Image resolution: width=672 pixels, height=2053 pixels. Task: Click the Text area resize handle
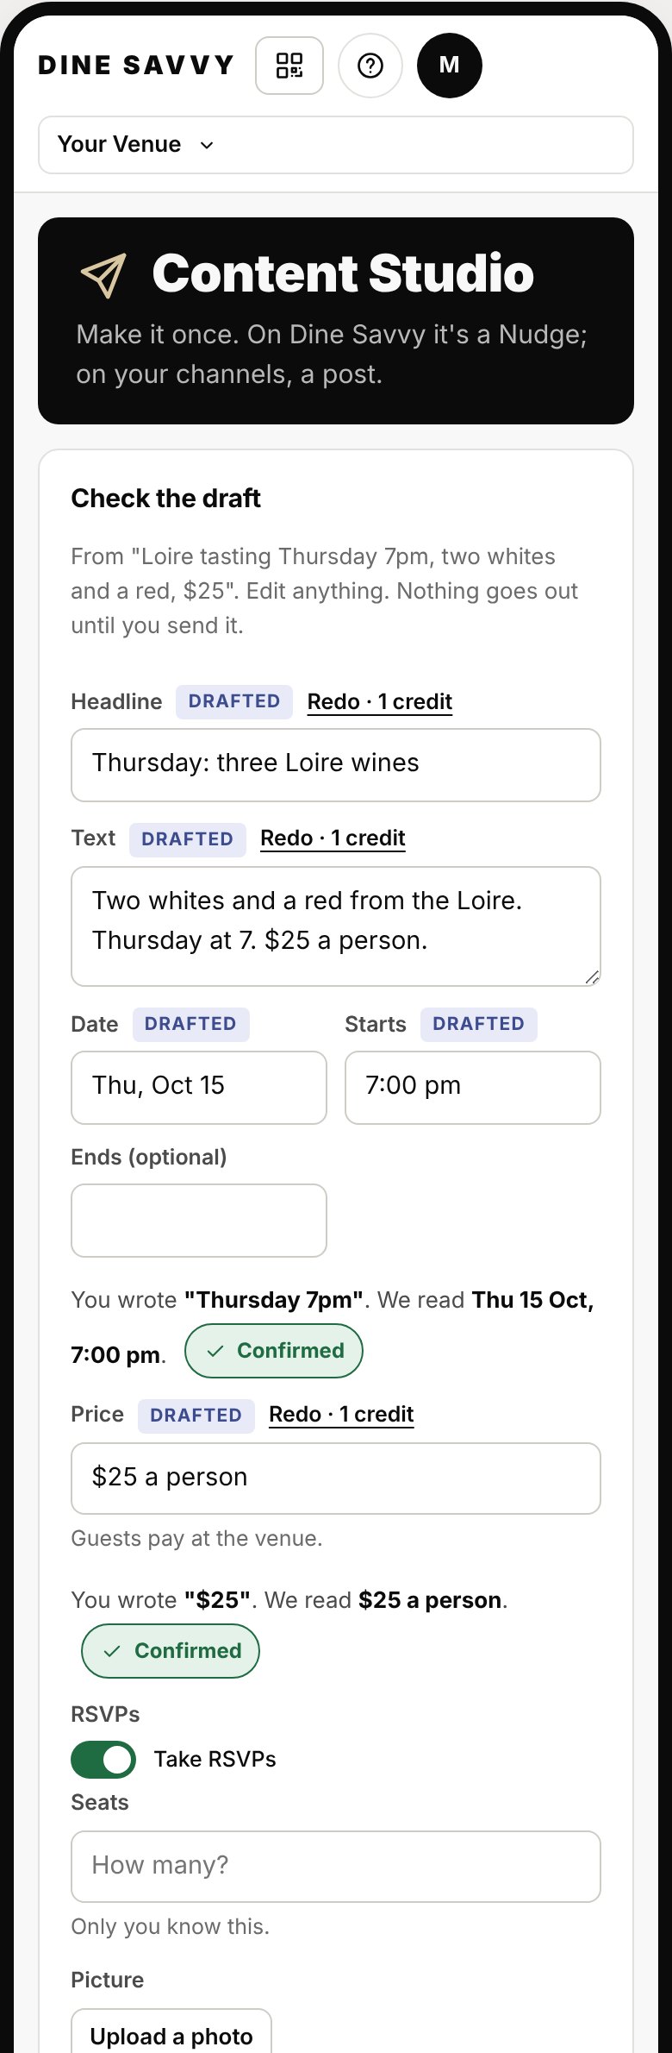point(592,977)
